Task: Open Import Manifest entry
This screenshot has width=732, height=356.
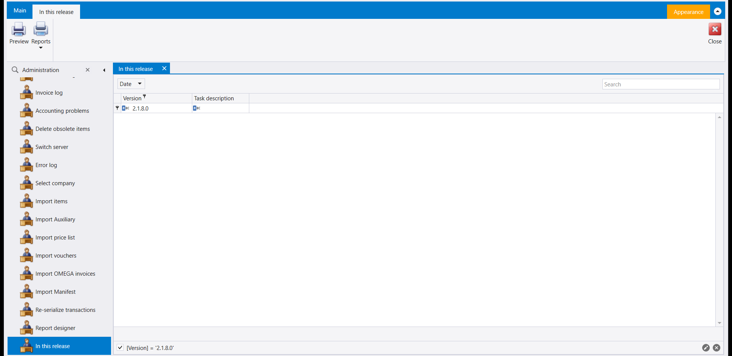Action: pyautogui.click(x=59, y=292)
